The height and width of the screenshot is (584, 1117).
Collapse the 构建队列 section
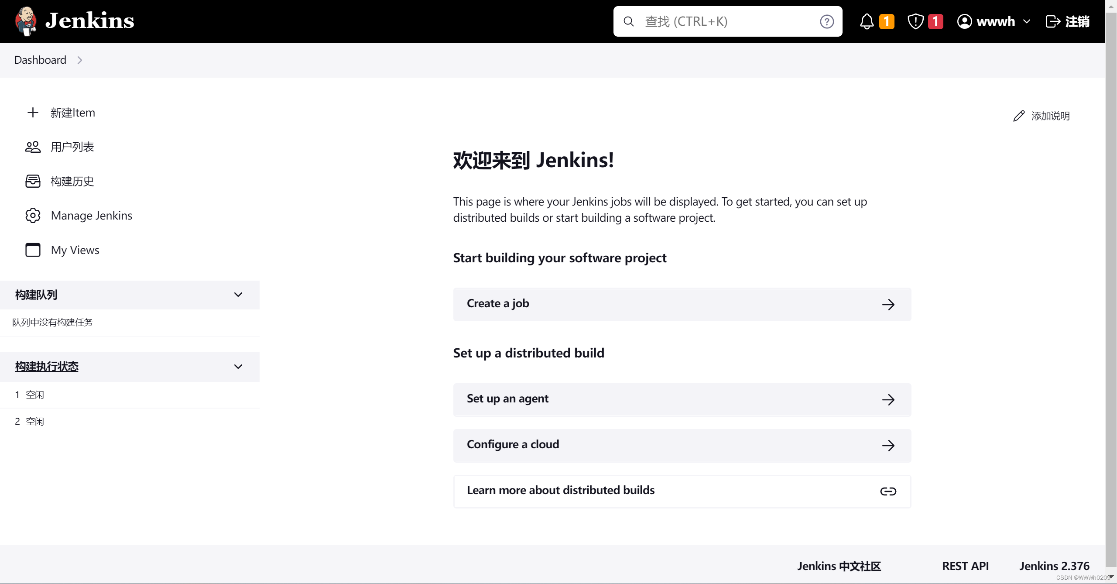(238, 294)
